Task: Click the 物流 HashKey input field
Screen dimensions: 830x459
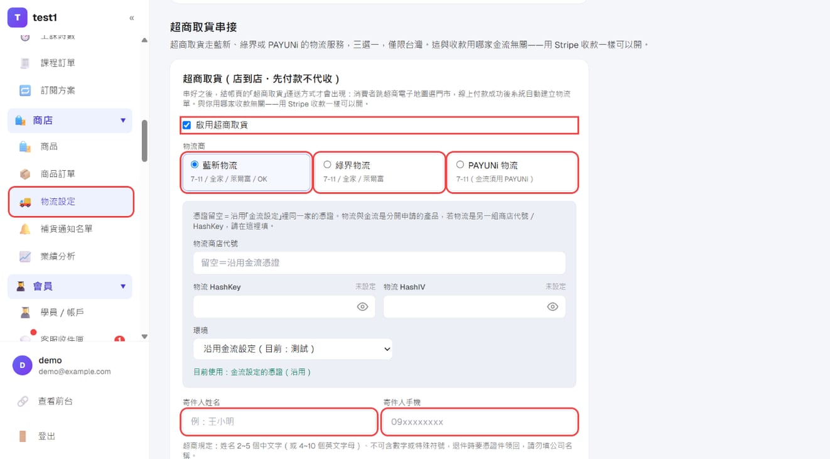Action: click(284, 307)
